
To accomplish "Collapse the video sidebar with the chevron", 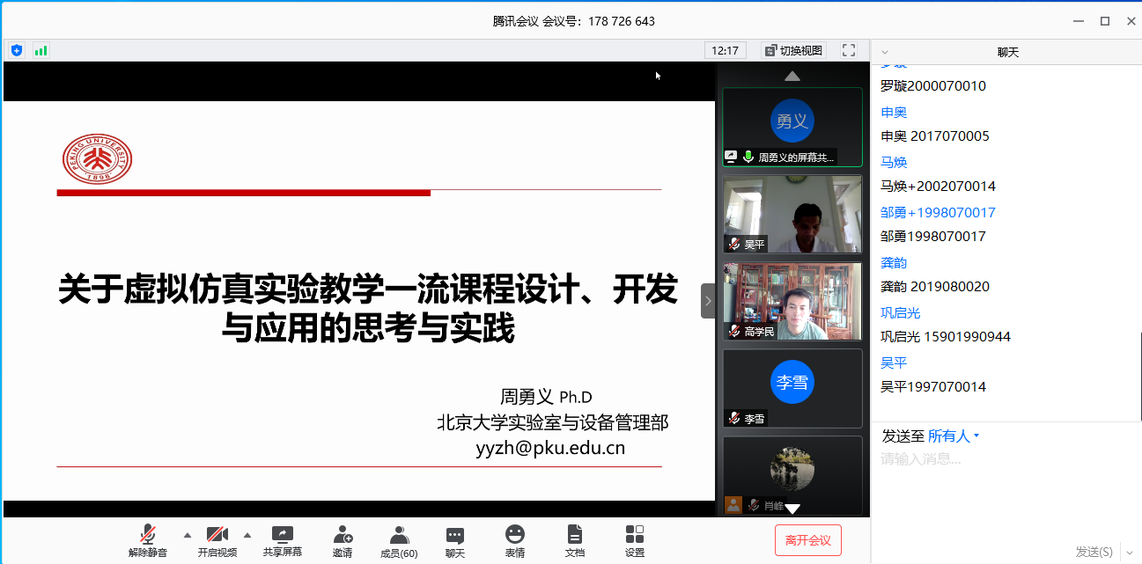I will tap(708, 301).
